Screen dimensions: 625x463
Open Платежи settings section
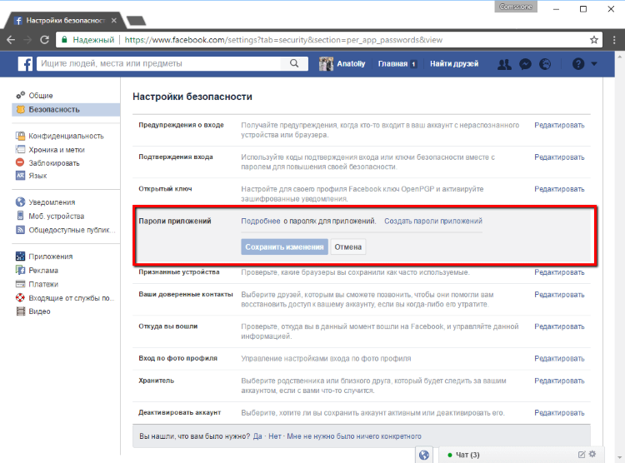pyautogui.click(x=43, y=284)
